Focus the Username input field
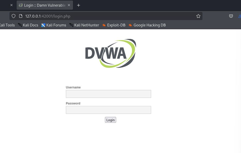The width and height of the screenshot is (241, 153). coord(109,94)
